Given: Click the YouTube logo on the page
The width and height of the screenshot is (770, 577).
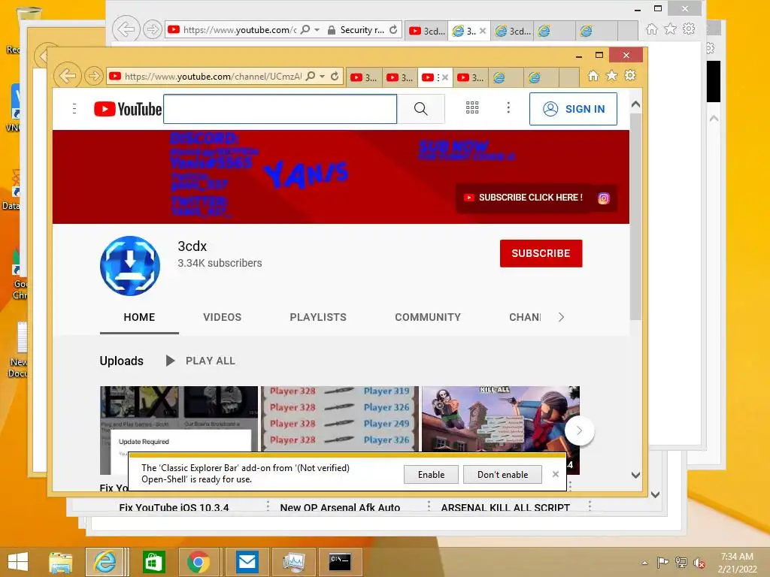Looking at the screenshot, I should (x=128, y=109).
